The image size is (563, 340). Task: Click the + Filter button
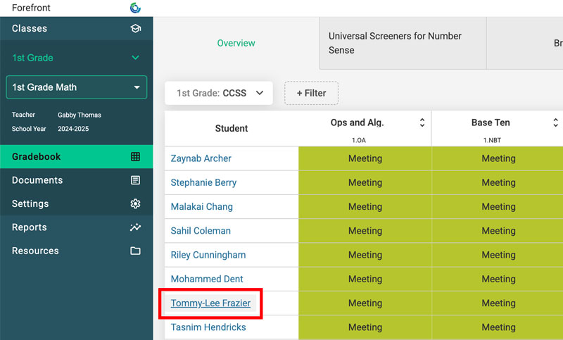coord(311,93)
